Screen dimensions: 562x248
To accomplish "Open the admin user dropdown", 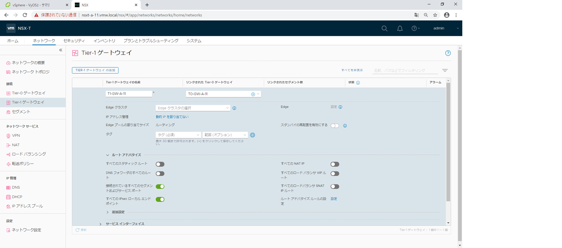I will pyautogui.click(x=446, y=28).
